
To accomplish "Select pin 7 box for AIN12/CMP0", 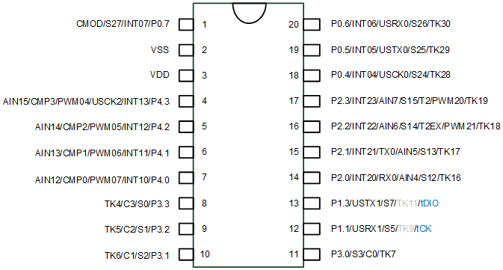I will [x=186, y=177].
